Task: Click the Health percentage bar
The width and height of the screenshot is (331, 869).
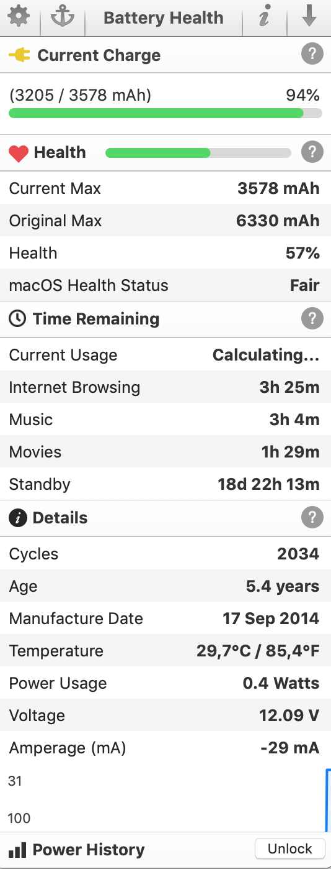Action: point(198,153)
